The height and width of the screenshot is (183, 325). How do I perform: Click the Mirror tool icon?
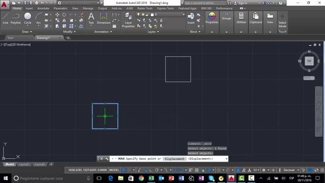[x=64, y=20]
